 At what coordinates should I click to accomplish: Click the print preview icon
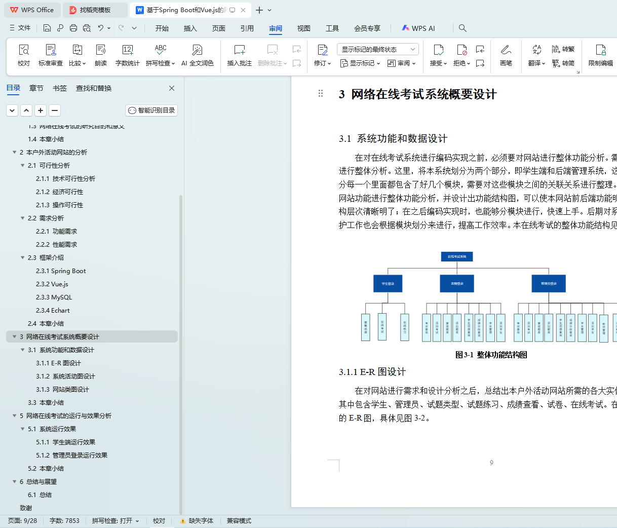[87, 28]
